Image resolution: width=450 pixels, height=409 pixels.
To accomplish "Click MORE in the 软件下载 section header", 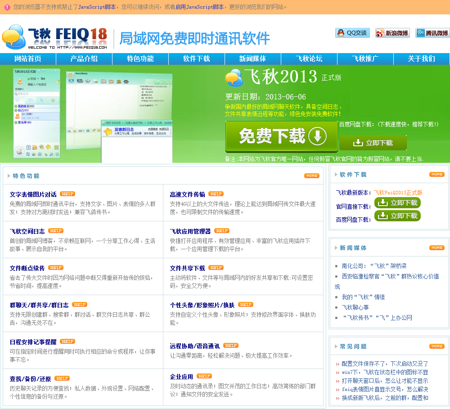I will tap(437, 174).
